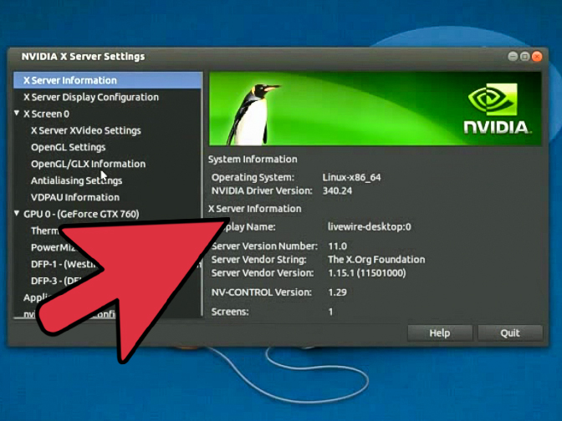Image resolution: width=562 pixels, height=421 pixels.
Task: Click the NV-CONTROL Version label
Action: tap(262, 292)
